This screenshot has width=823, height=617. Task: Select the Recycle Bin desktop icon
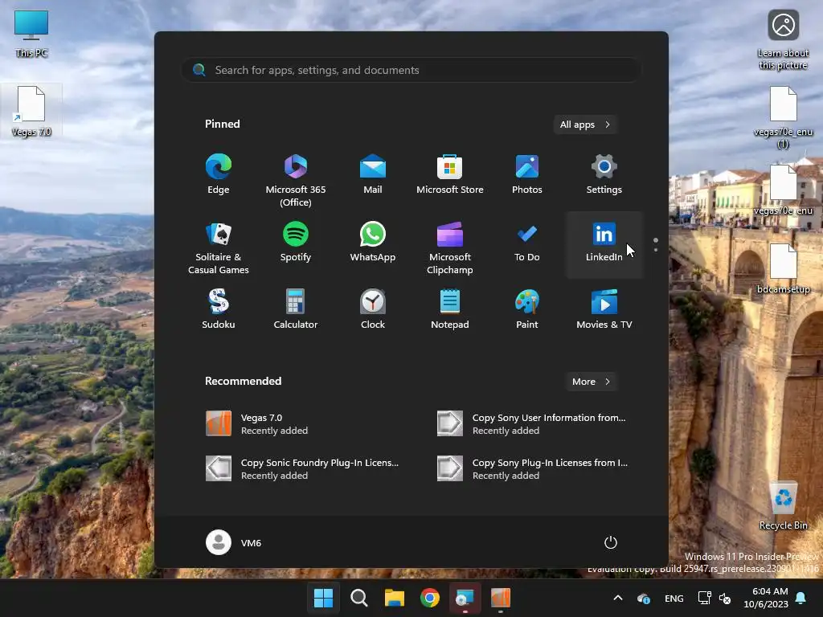783,505
